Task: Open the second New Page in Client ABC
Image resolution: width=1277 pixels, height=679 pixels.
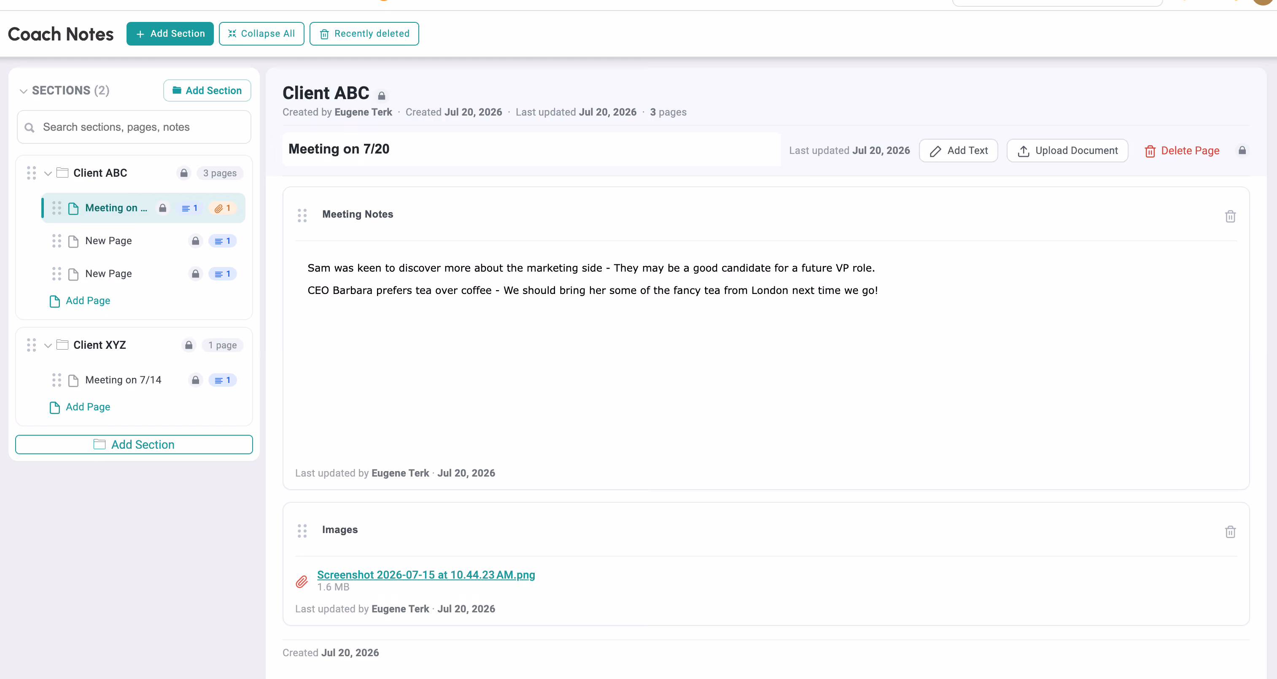Action: click(108, 274)
